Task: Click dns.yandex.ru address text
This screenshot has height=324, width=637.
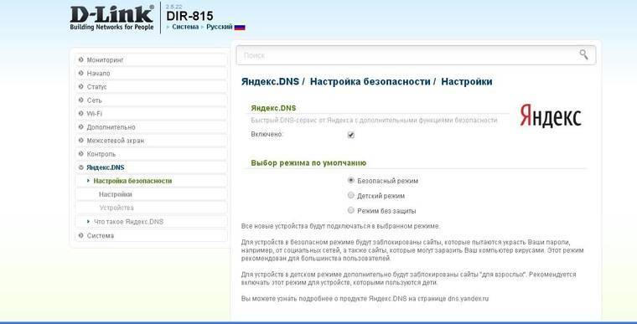Action: (x=468, y=298)
